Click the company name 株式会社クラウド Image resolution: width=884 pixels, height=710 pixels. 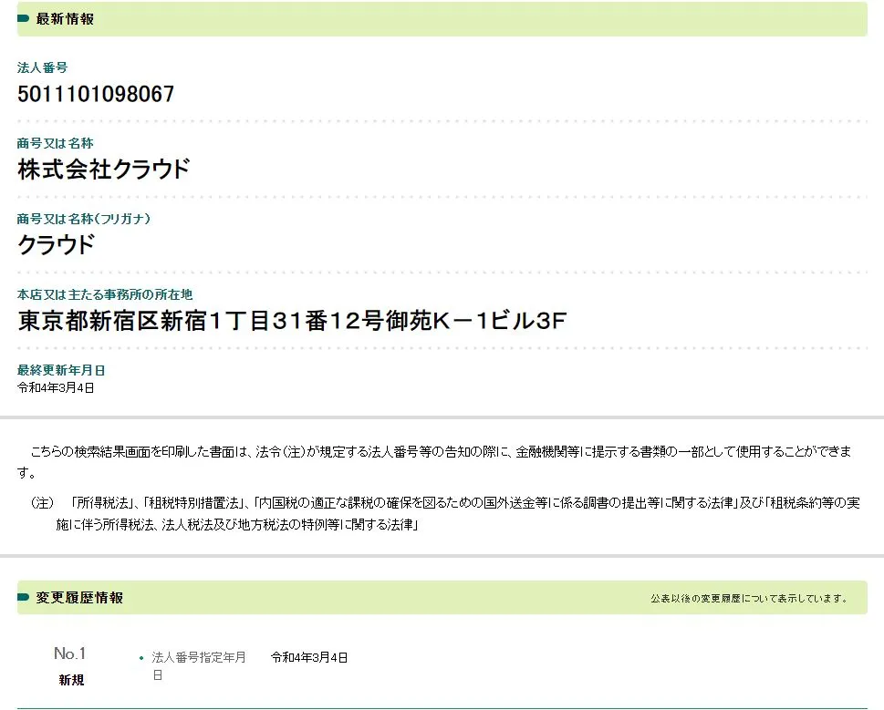coord(104,170)
